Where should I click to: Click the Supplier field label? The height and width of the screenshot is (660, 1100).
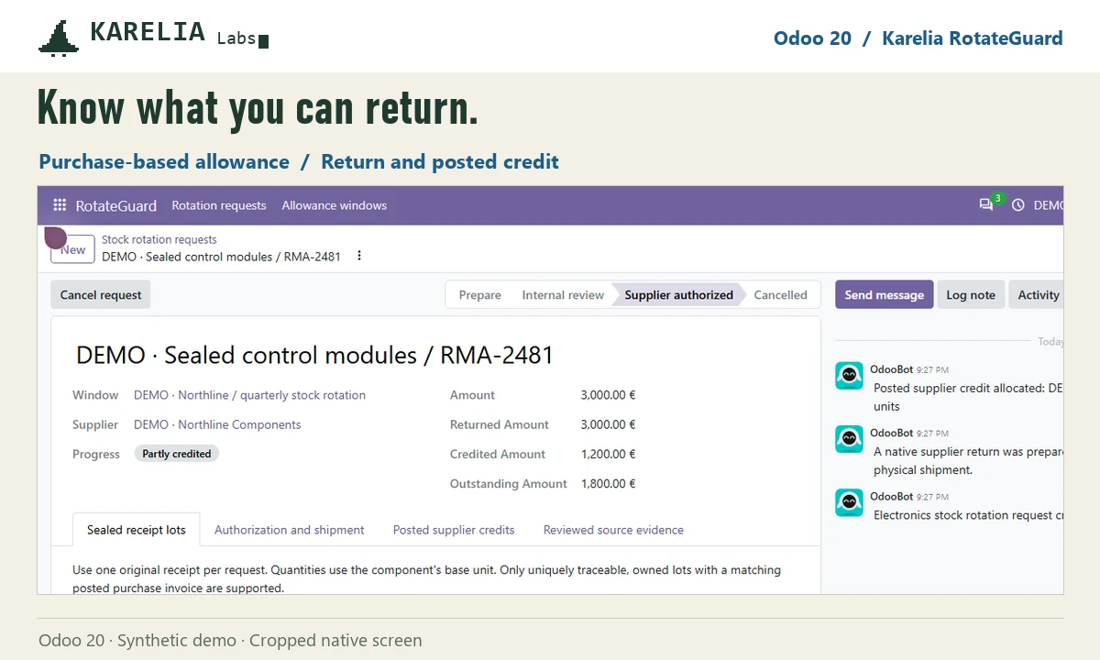point(95,424)
